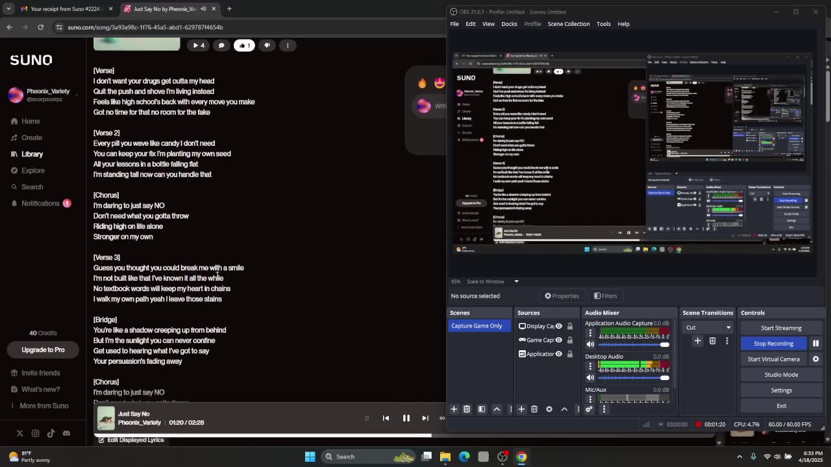Select Capture Game Only scene

click(479, 326)
